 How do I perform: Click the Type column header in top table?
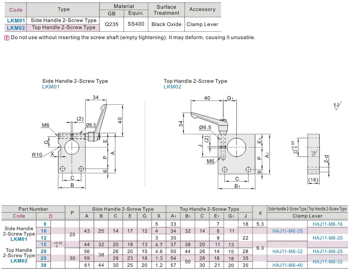tap(64, 10)
